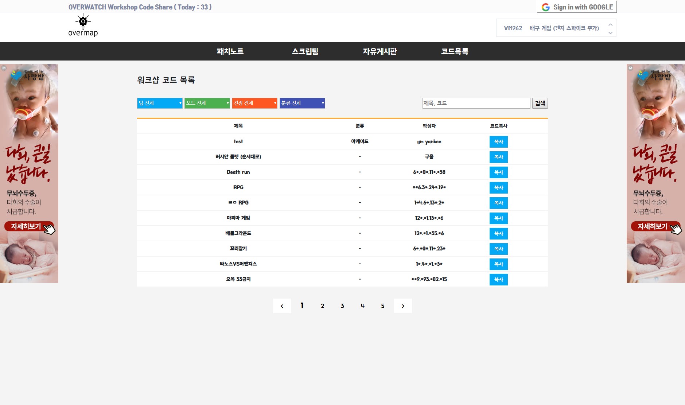The height and width of the screenshot is (405, 685).
Task: Click the 아케이드 category cell
Action: [x=360, y=141]
